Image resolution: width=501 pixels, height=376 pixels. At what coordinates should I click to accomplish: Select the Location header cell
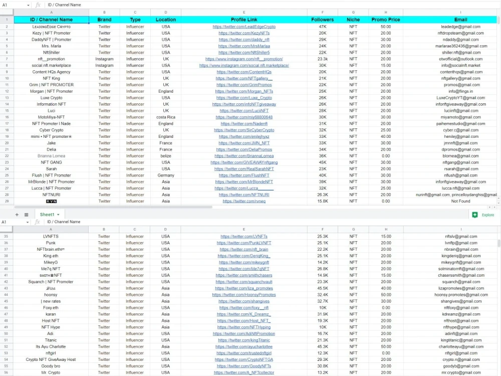click(165, 20)
